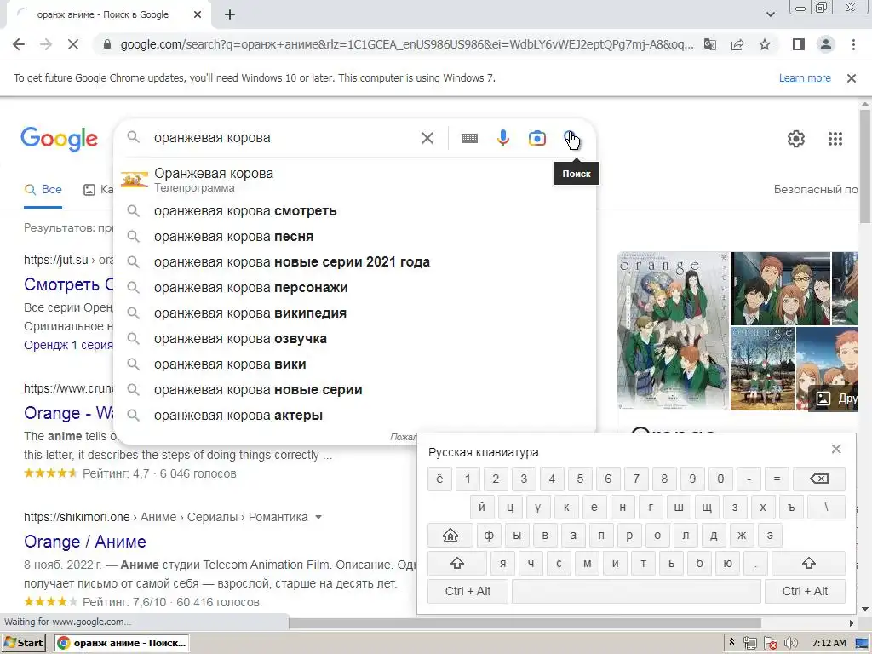Tap the ф key on the keyboard
The height and width of the screenshot is (654, 872).
[x=489, y=536]
